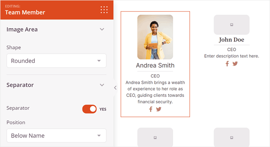
Task: Select the placeholder image below John Doe's card
Action: pyautogui.click(x=231, y=137)
